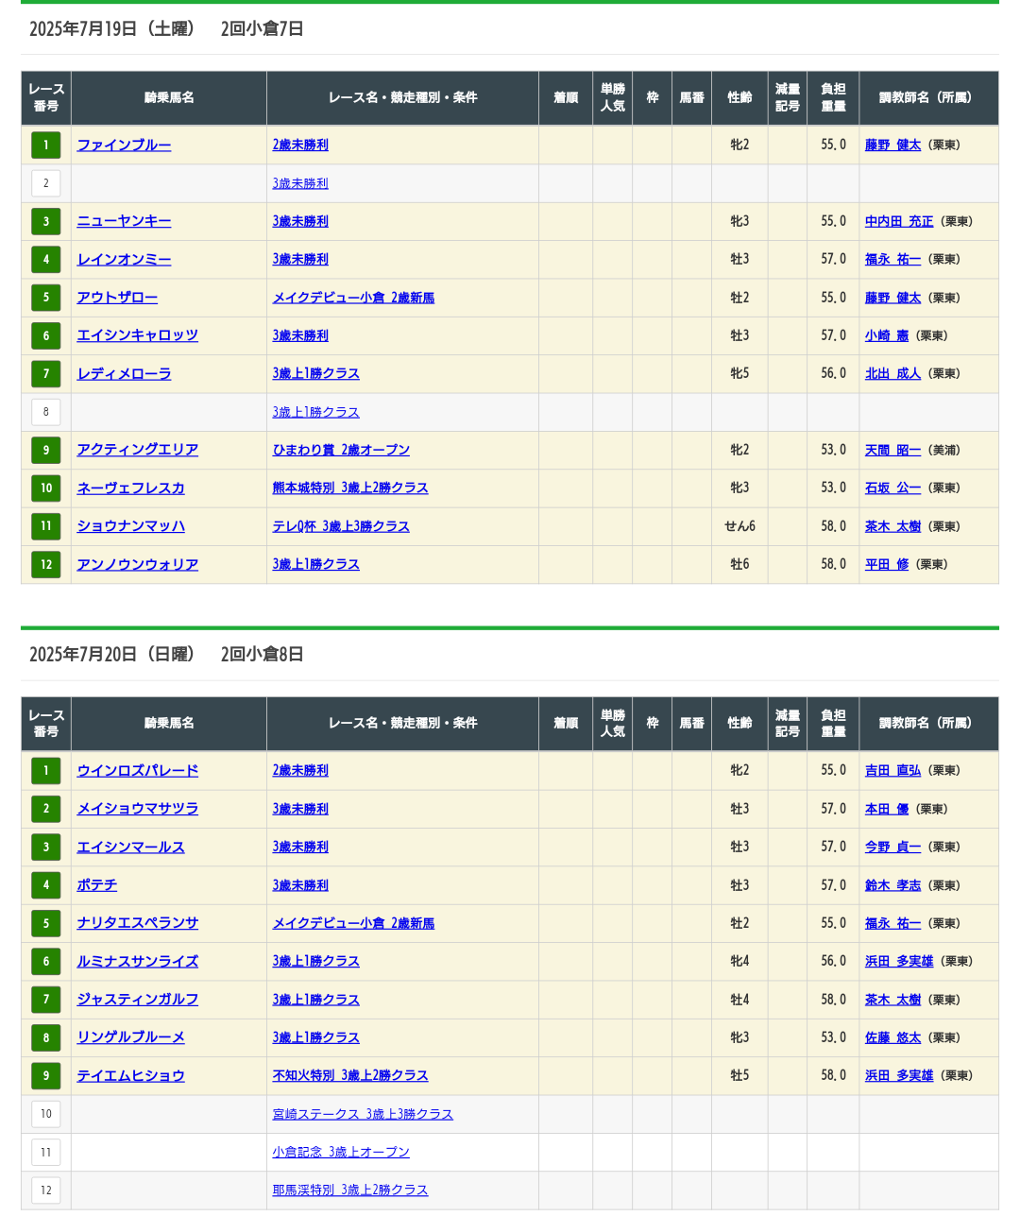Open trainer 茶木 太樹 in ショウナンマッハ row
Viewport: 1020px width, 1216px height.
892,526
